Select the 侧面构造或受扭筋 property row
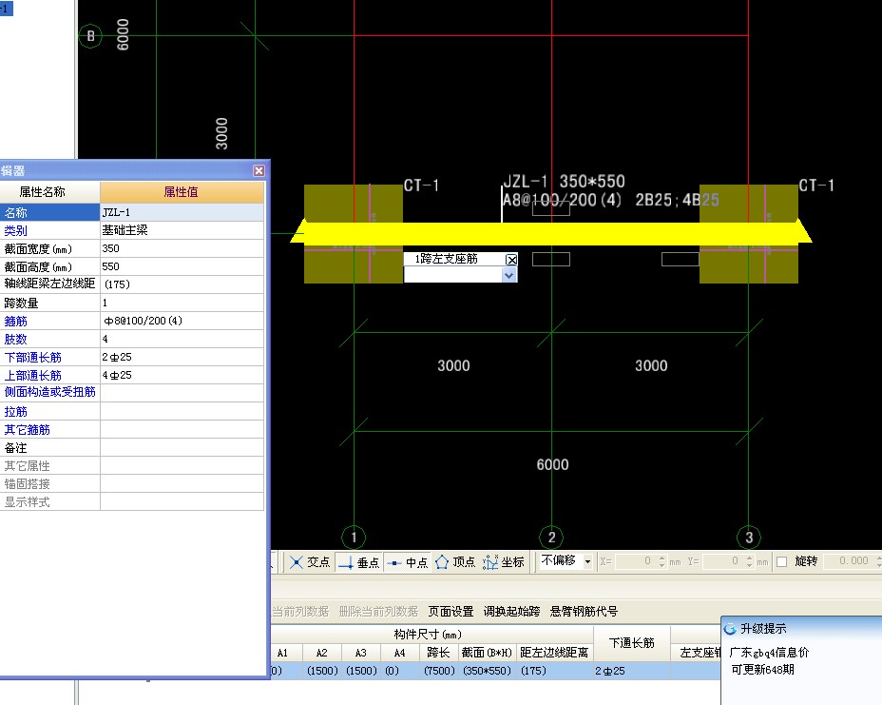The image size is (882, 705). coord(131,393)
